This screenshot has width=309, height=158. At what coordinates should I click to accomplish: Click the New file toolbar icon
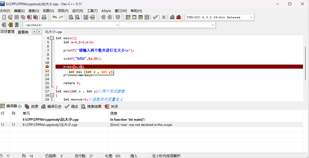(4, 17)
